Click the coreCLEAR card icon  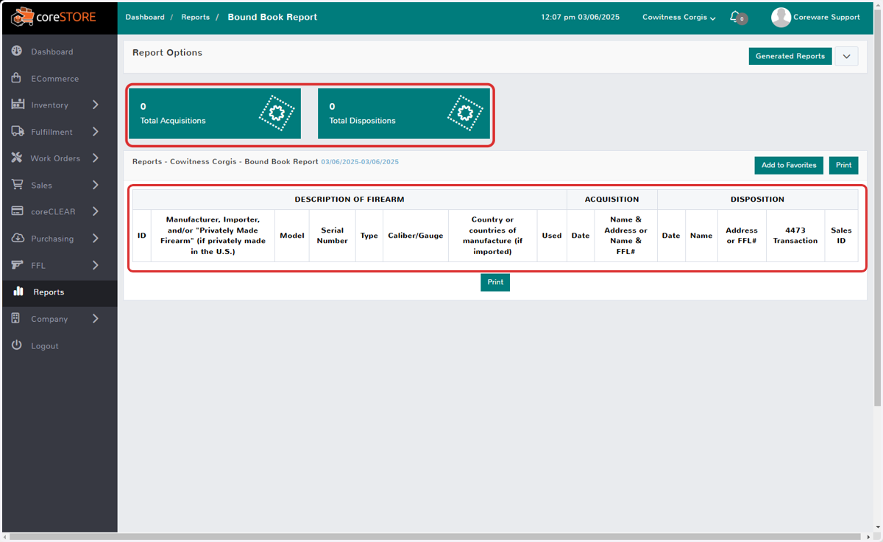18,211
